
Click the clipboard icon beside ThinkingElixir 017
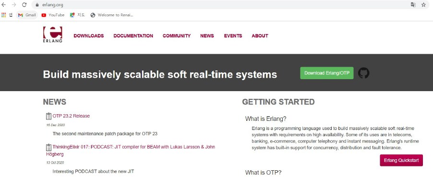coord(48,147)
